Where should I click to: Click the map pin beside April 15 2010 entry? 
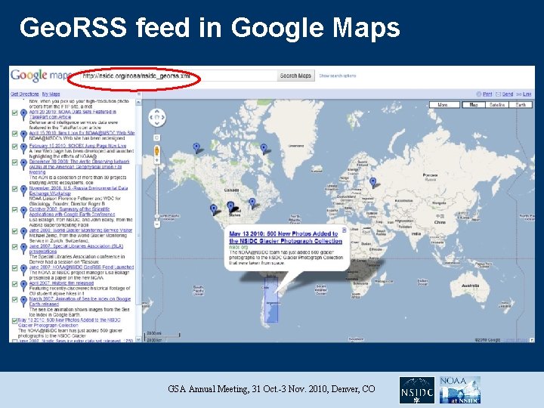coord(23,135)
